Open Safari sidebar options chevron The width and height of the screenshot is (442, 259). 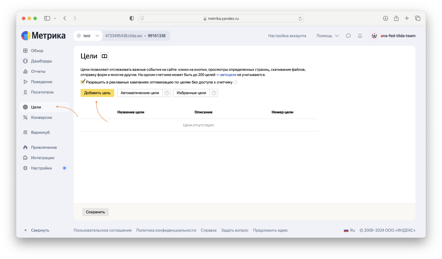55,18
